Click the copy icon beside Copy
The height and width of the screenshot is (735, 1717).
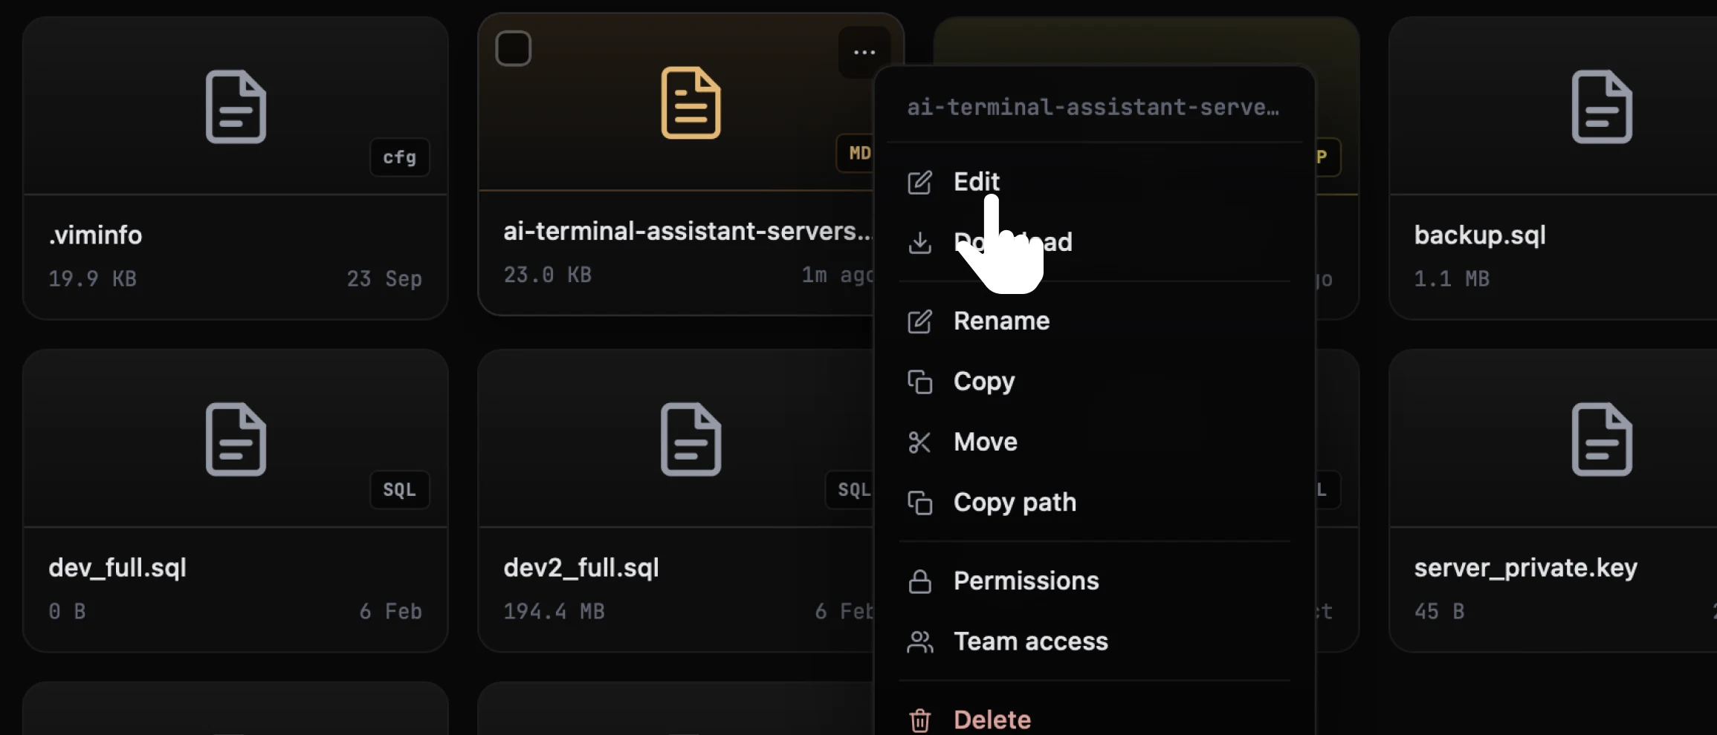919,382
